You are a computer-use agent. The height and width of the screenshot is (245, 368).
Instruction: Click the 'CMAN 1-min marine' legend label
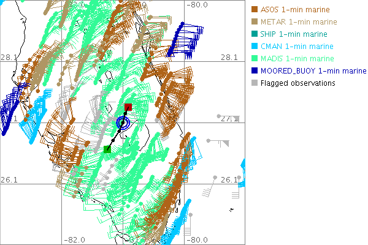[x=296, y=47]
